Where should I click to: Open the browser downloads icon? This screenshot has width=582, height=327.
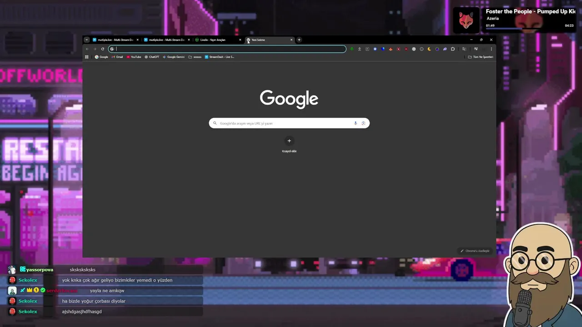[360, 49]
